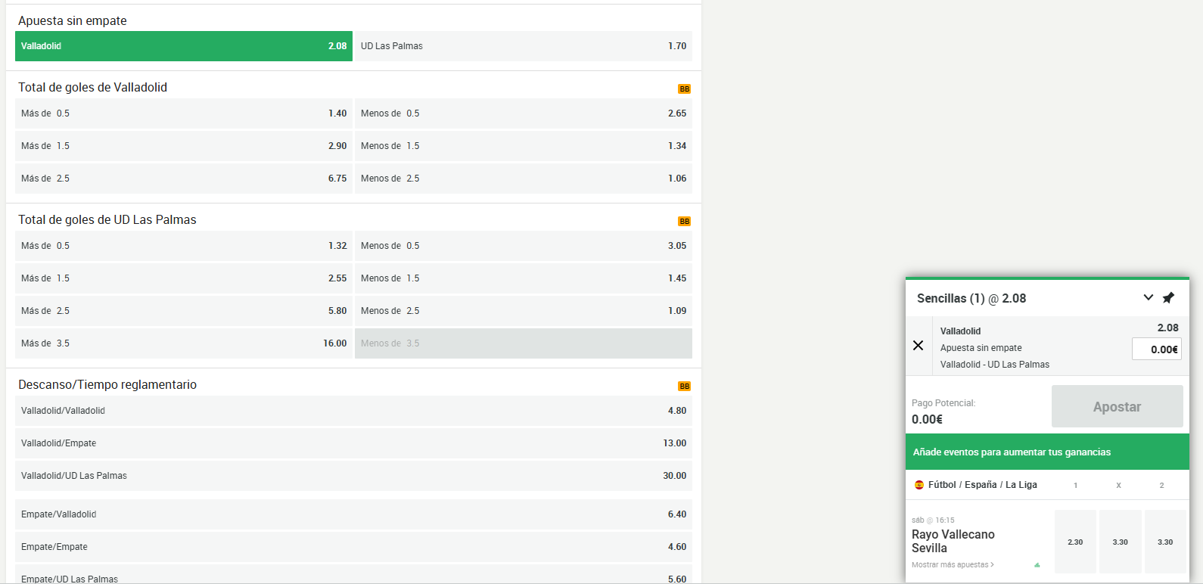Collapse Total de goles de Valladolid header
Viewport: 1203px width, 584px height.
tap(92, 87)
